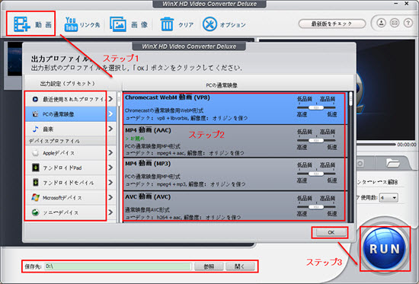Adjust quality slider for Chromecast WebM profile

316,107
